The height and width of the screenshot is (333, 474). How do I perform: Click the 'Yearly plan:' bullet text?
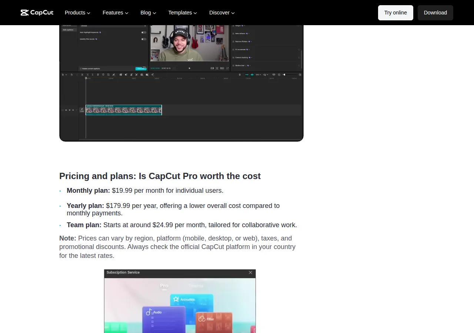85,206
